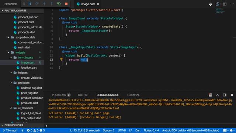
Task: Click the debug console input prompt
Action: (x=140, y=126)
